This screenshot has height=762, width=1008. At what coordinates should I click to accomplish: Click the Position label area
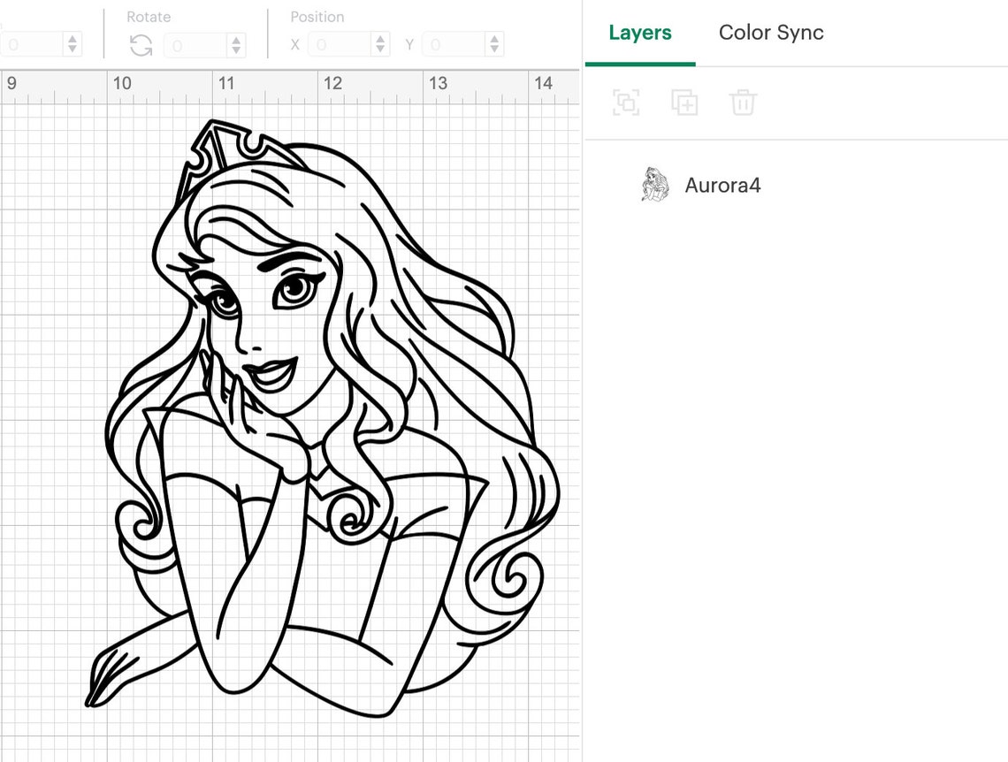(317, 17)
